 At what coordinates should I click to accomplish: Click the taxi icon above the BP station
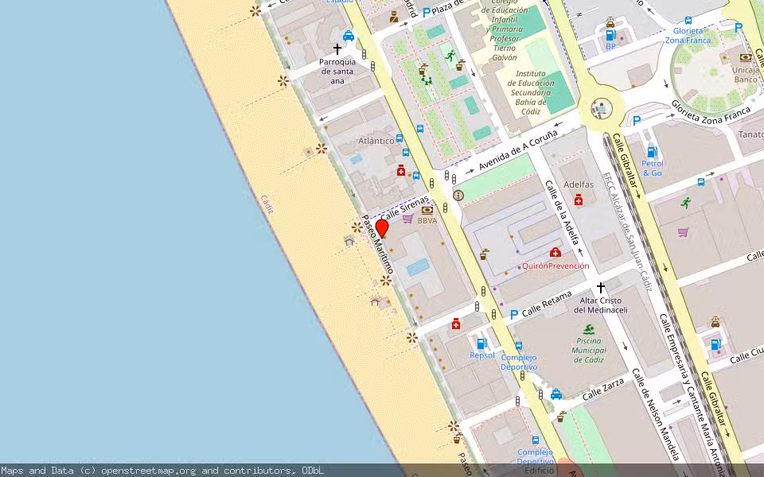(610, 22)
